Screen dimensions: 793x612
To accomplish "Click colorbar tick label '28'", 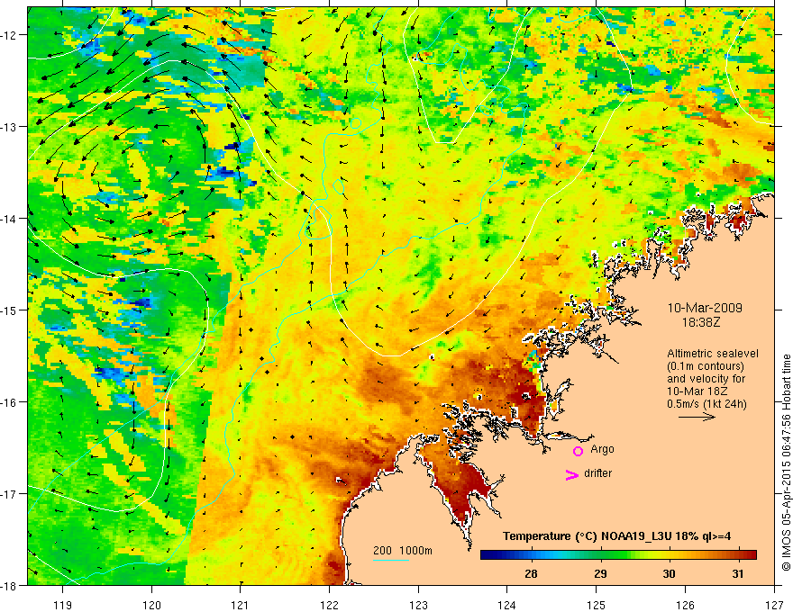I will click(531, 573).
